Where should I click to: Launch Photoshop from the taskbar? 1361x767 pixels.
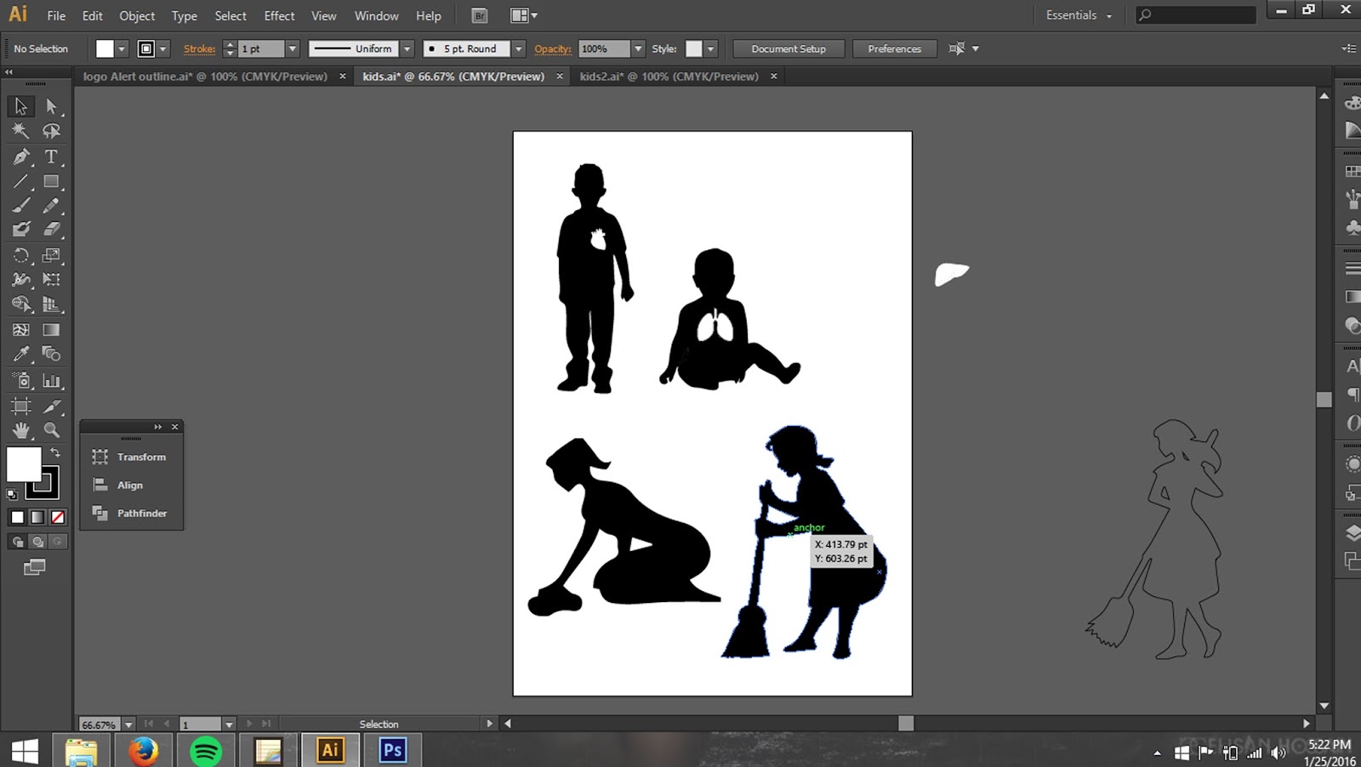pos(392,750)
